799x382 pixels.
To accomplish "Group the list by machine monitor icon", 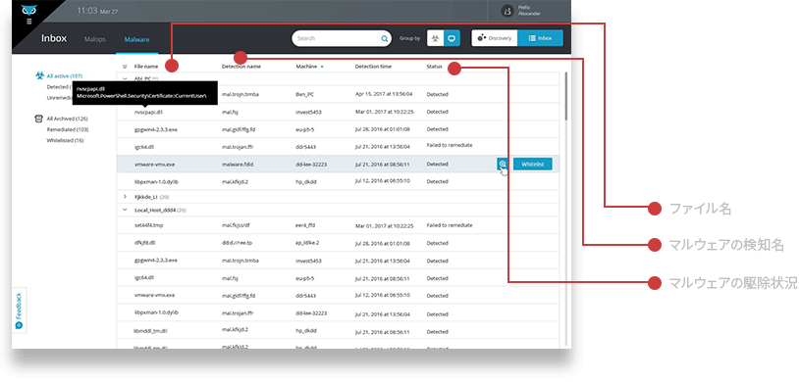I will point(452,38).
